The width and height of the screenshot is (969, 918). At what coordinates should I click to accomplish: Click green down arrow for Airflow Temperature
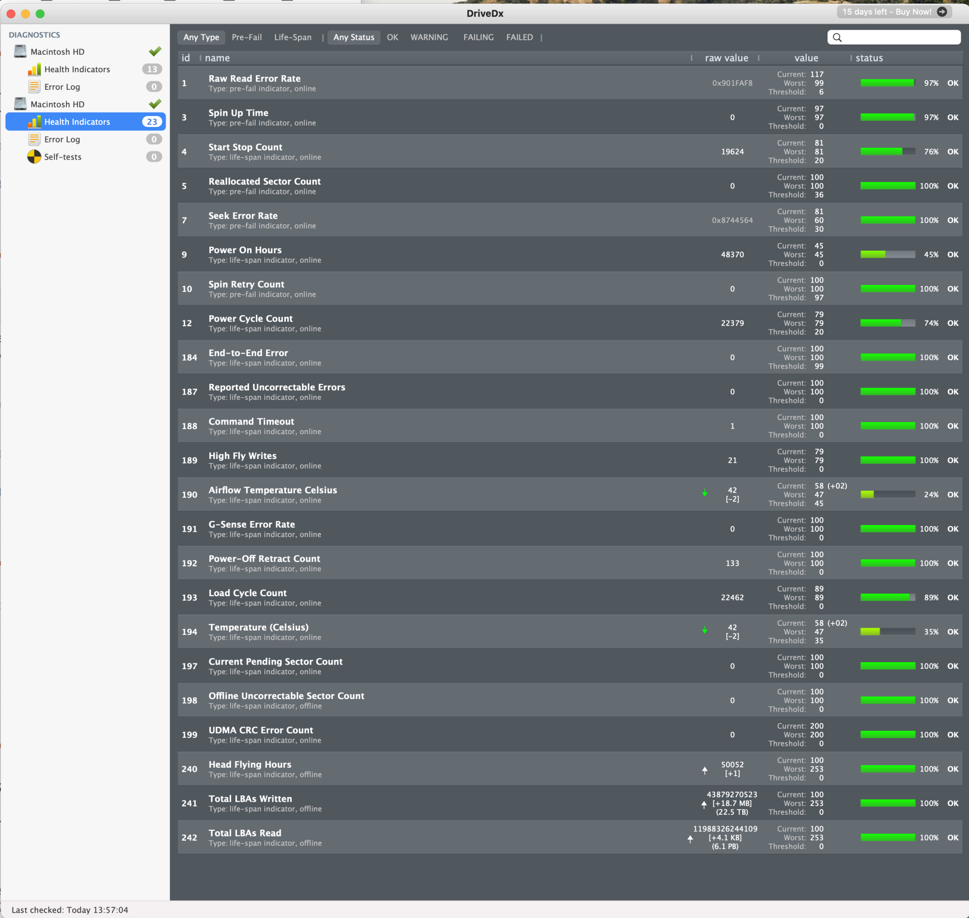(x=704, y=493)
